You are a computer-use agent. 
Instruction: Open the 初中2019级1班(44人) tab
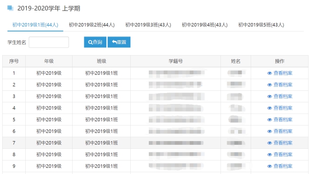tap(35, 25)
